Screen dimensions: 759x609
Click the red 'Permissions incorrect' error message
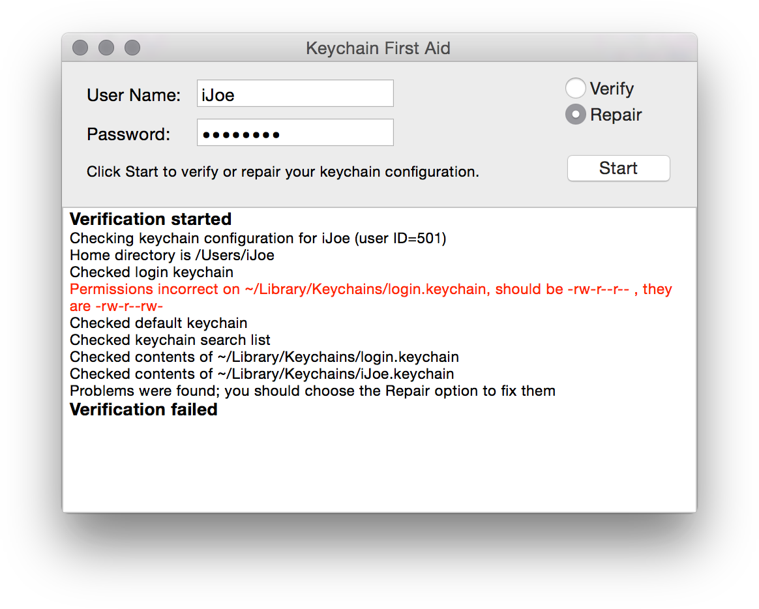371,298
